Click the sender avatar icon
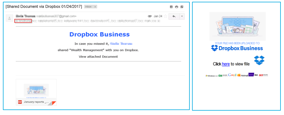Screen dimensions: 284x115 [x=9, y=18]
